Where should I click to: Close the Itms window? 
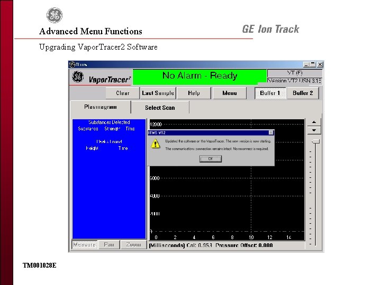[x=320, y=64]
